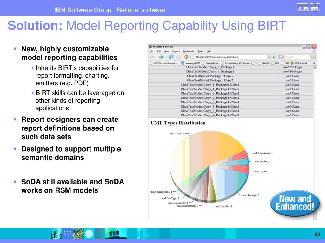The height and width of the screenshot is (243, 325).
Task: Click the 'uml:Collaboration, 1' pie label
Action: click(161, 192)
